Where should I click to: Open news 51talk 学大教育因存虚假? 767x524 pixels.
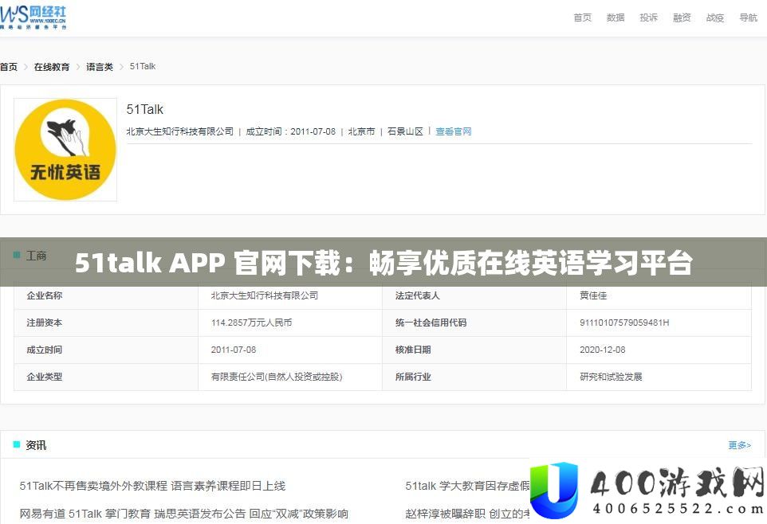[467, 486]
